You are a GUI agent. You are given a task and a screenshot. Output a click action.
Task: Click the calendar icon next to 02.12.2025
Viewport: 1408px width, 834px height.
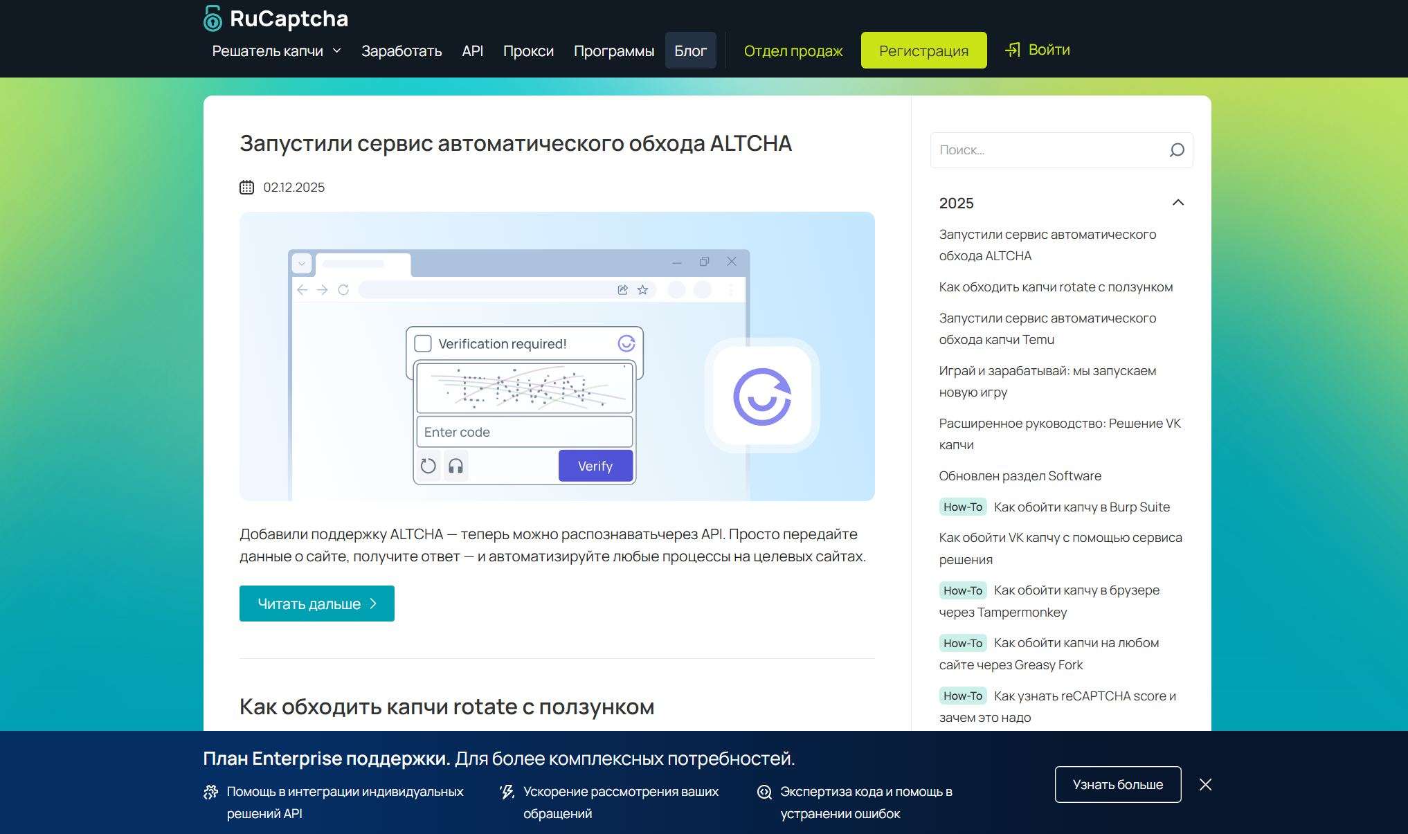click(x=246, y=188)
